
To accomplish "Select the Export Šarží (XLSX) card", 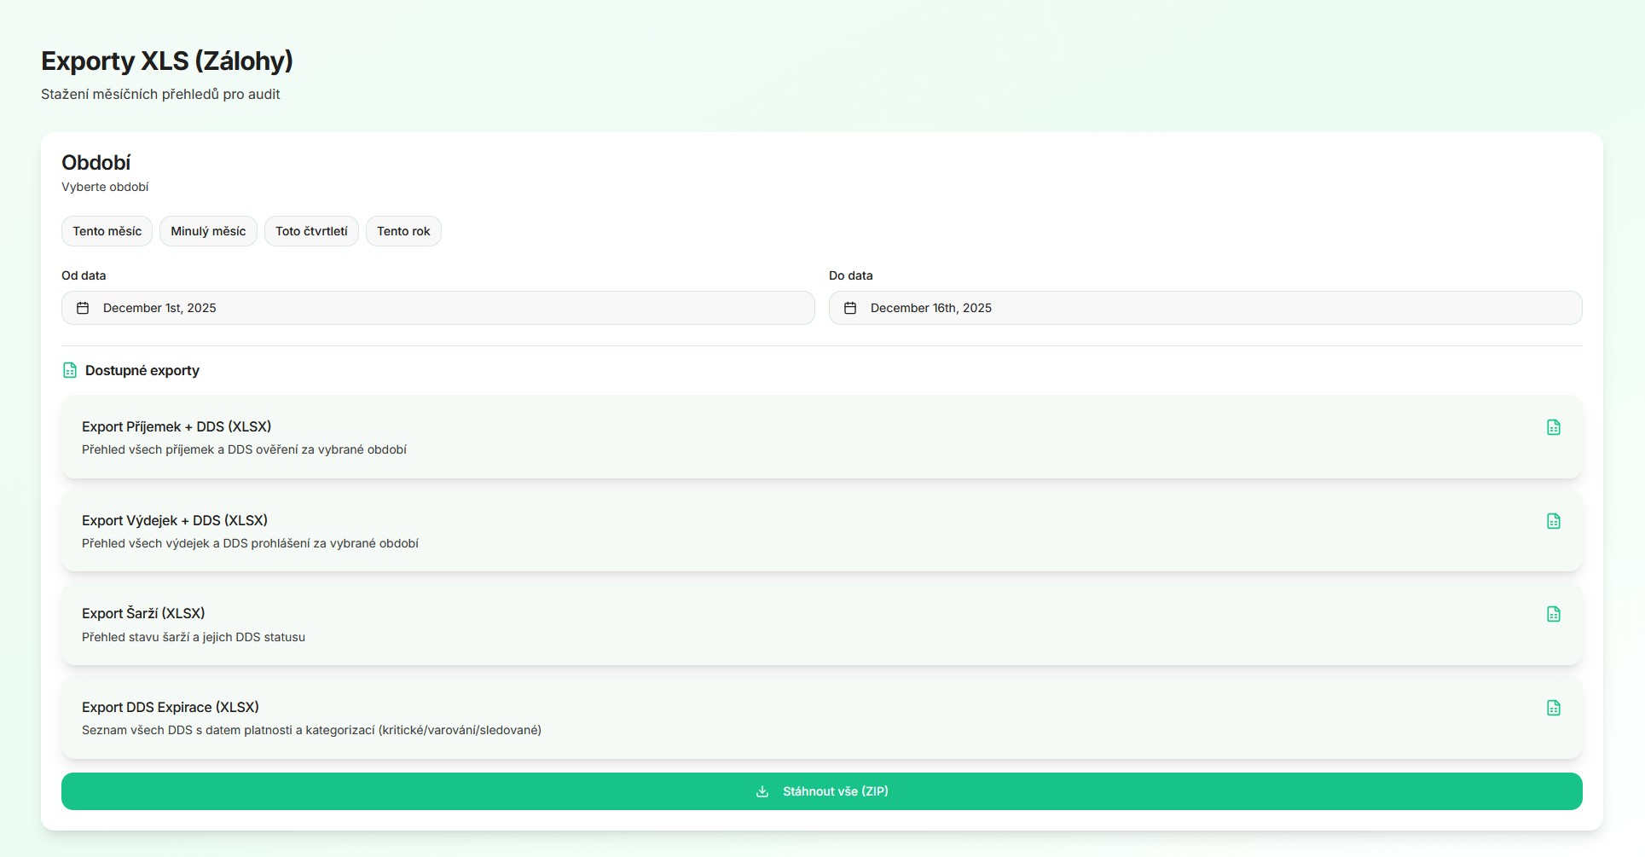I will (x=767, y=624).
